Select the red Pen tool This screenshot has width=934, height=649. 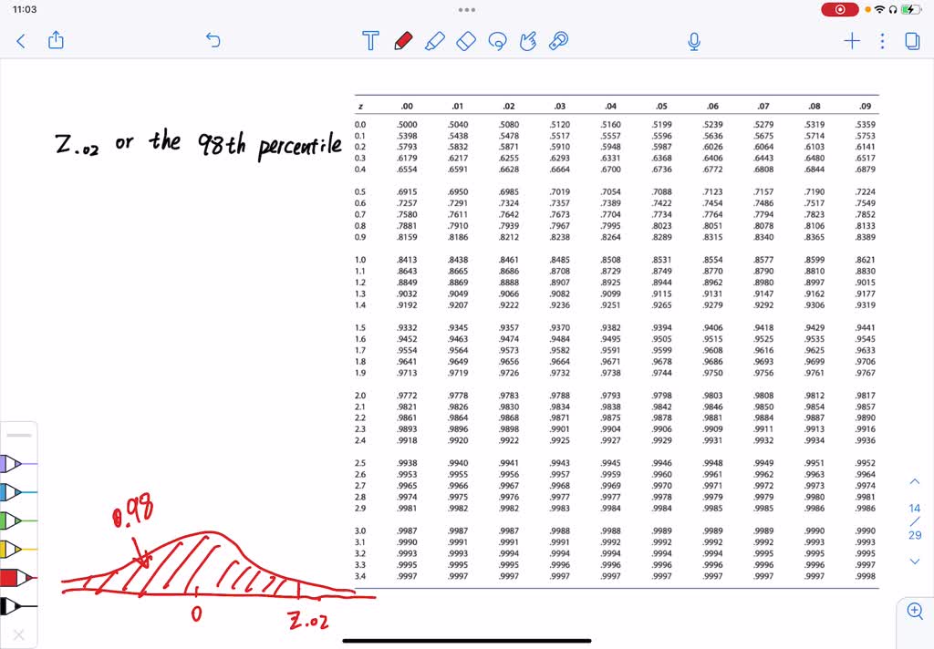pyautogui.click(x=402, y=40)
